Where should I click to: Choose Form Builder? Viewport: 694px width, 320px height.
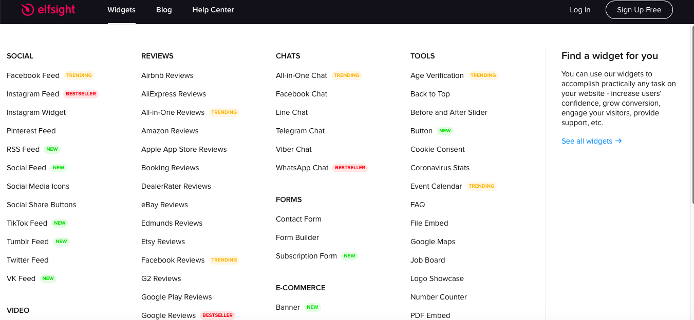[297, 237]
